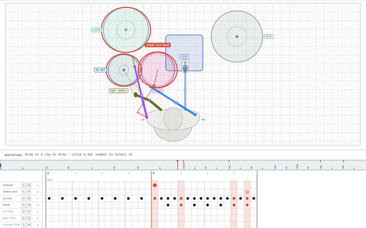Remove the Crash row with its X
This screenshot has height=228, width=366.
point(38,186)
